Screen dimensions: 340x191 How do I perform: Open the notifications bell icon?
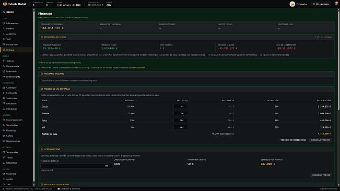[336, 4]
